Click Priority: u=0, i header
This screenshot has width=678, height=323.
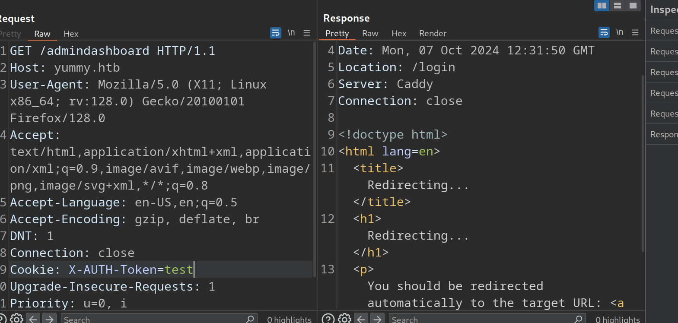68,303
